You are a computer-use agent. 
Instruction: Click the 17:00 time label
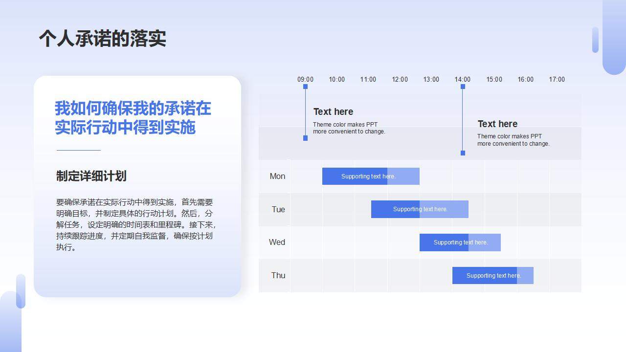557,79
